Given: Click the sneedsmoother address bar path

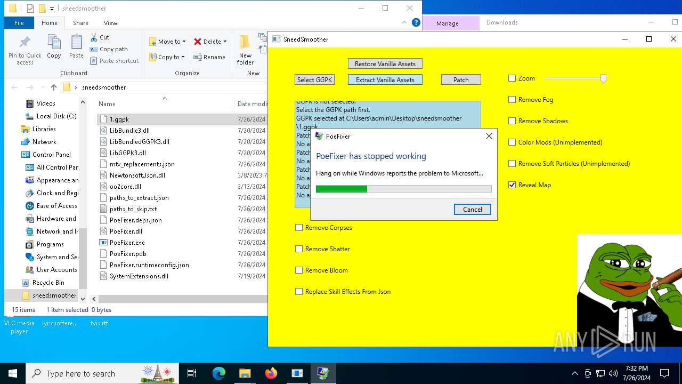Looking at the screenshot, I should [104, 87].
